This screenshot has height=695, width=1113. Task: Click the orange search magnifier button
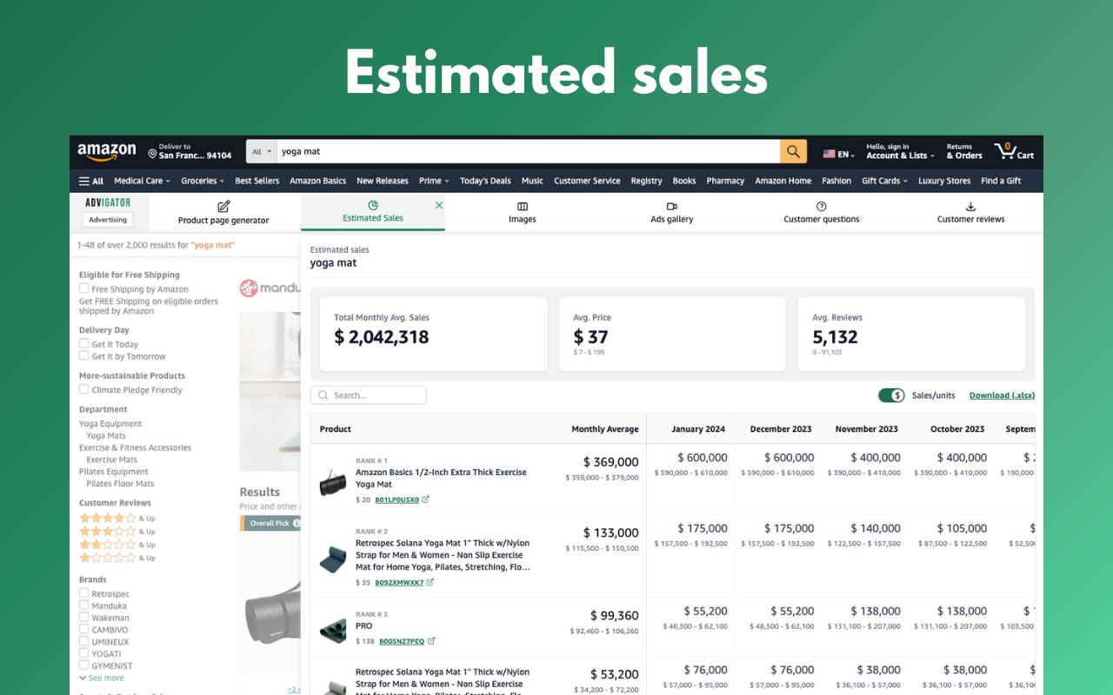793,151
